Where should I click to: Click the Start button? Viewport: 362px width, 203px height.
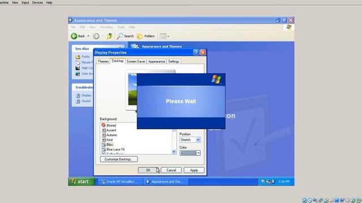(x=81, y=182)
